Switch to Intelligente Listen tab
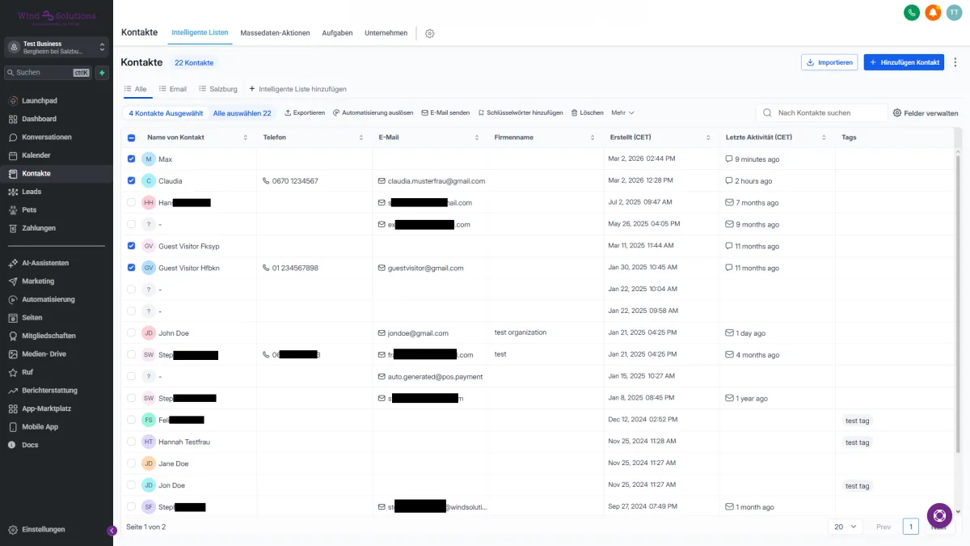 [200, 32]
